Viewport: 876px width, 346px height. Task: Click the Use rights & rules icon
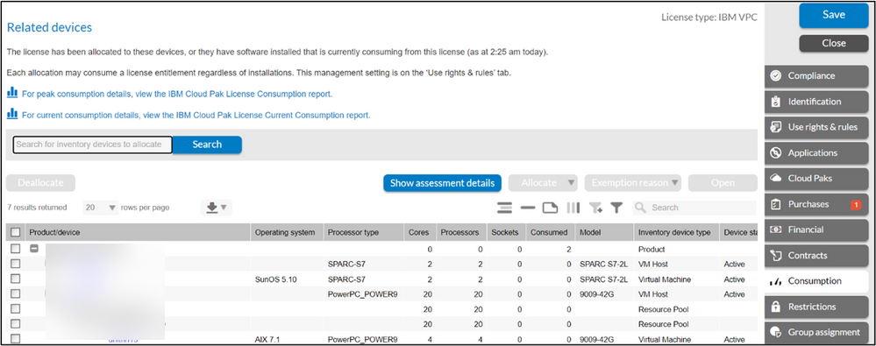click(775, 127)
